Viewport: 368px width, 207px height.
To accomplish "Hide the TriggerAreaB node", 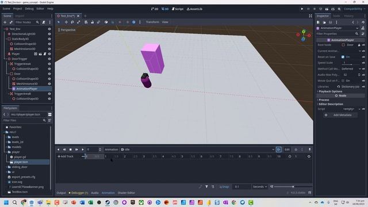I will pyautogui.click(x=49, y=94).
